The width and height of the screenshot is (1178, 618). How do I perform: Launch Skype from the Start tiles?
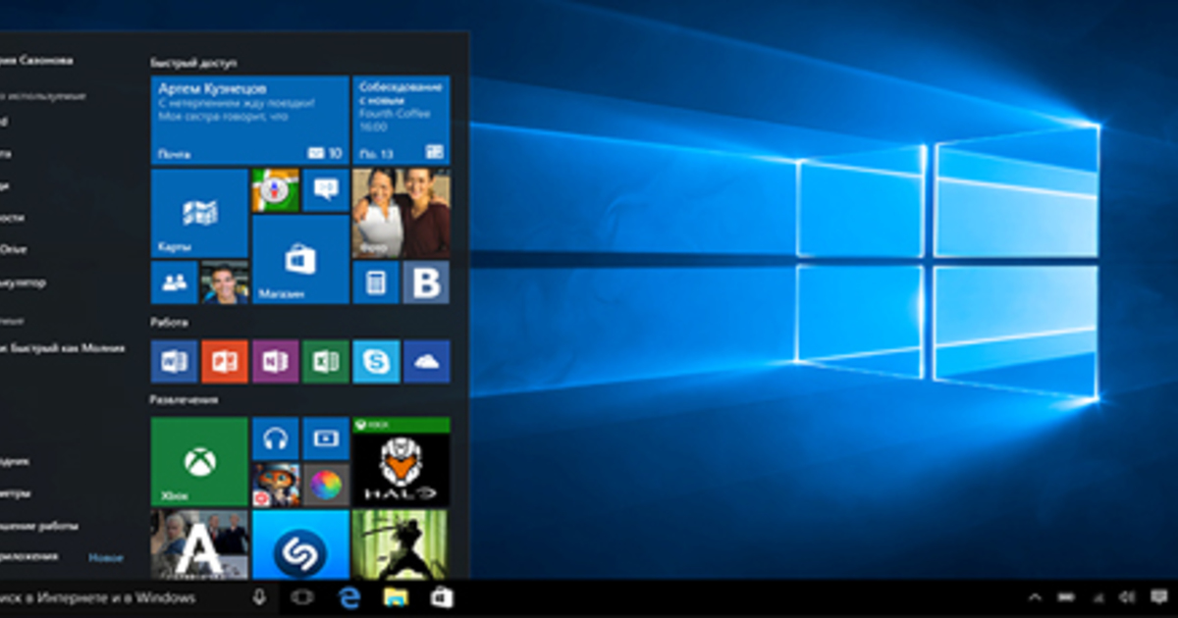pos(376,361)
